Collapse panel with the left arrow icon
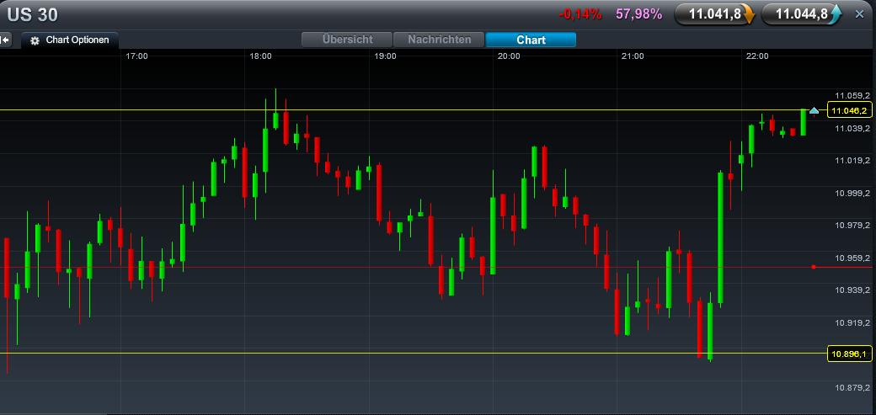The image size is (876, 415). [5, 40]
